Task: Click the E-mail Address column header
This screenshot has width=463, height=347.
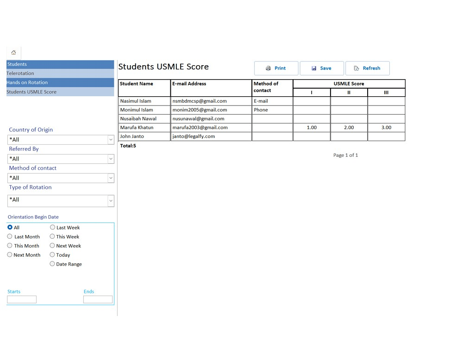Action: tap(211, 87)
